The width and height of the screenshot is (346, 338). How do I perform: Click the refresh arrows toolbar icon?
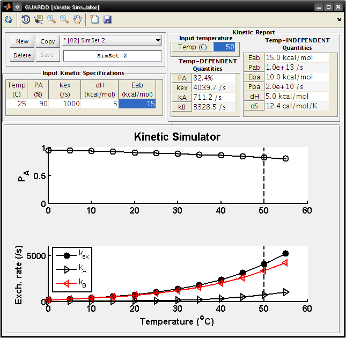coord(9,20)
